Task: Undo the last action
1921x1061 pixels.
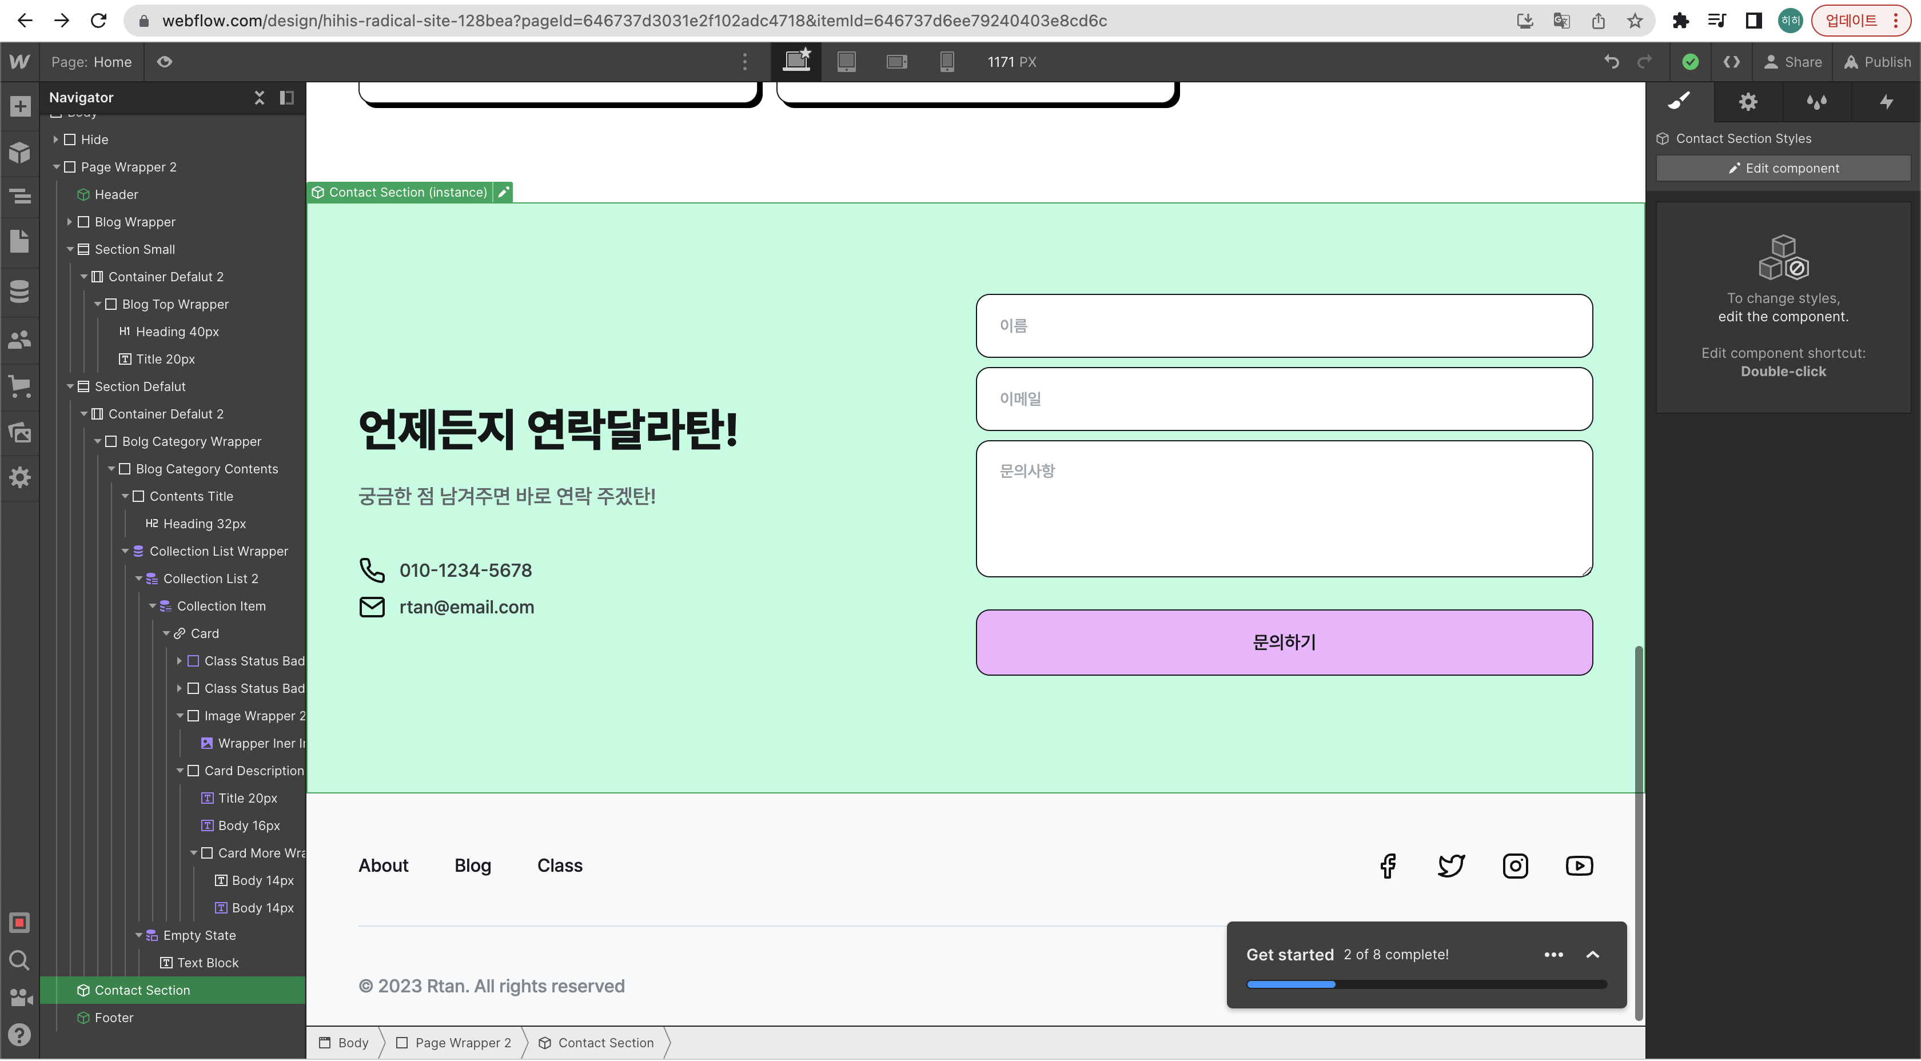Action: [x=1612, y=62]
